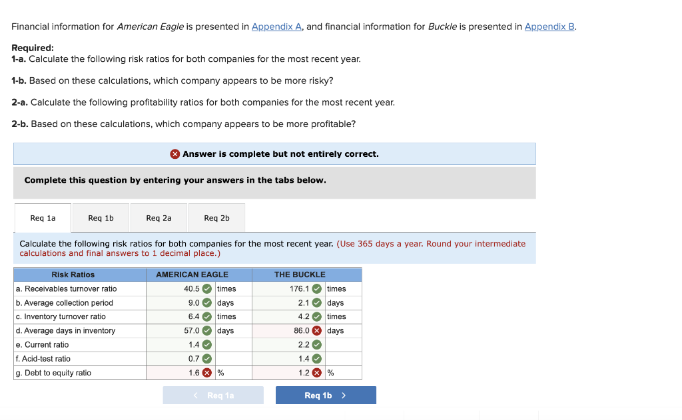Click 'g. Debt to equity ratio' row label

(53, 373)
